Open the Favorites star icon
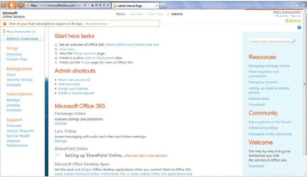Image resolution: width=307 pixels, height=177 pixels. point(297,5)
